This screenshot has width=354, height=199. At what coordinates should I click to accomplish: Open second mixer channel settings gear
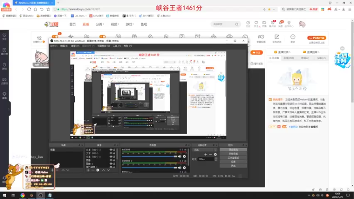pos(185,168)
